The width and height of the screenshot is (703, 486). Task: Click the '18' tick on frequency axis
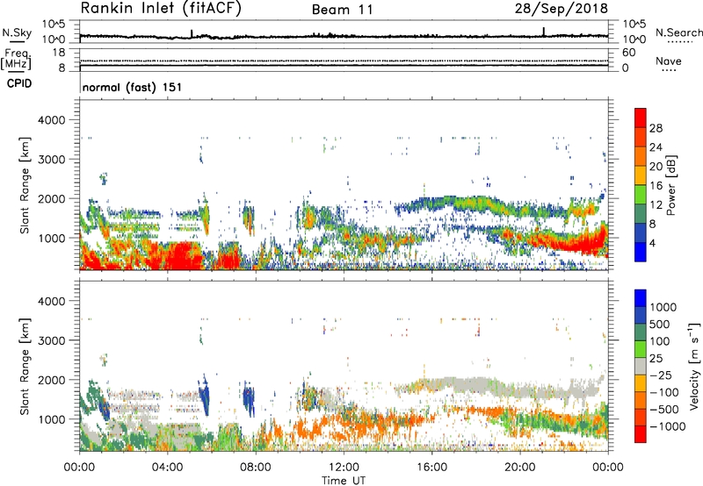click(x=58, y=53)
